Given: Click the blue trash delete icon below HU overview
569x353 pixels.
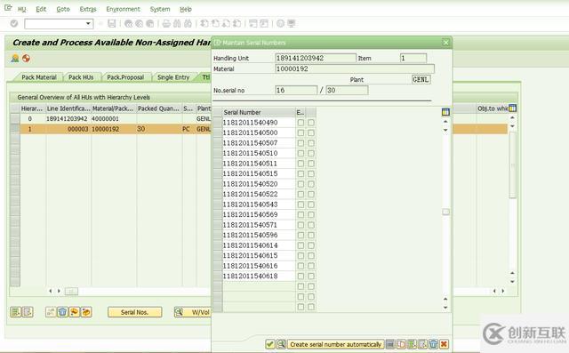Looking at the screenshot, I should [62, 311].
